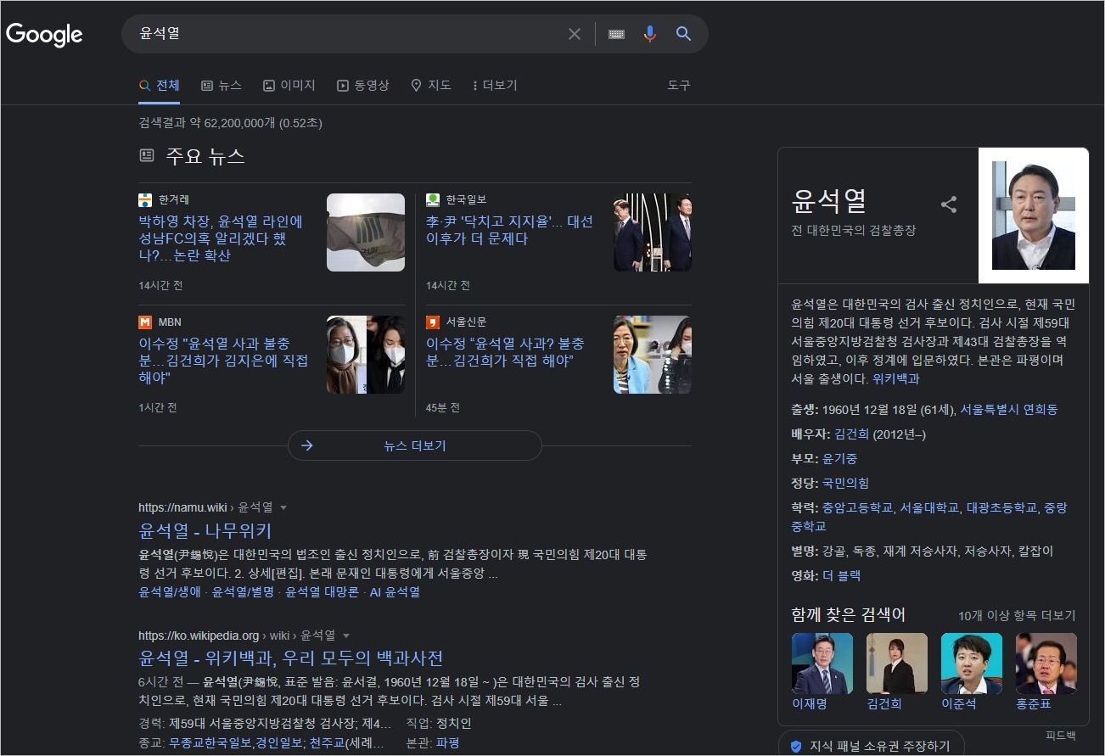Open namu.wiki result options arrow
The width and height of the screenshot is (1105, 756).
coord(283,507)
